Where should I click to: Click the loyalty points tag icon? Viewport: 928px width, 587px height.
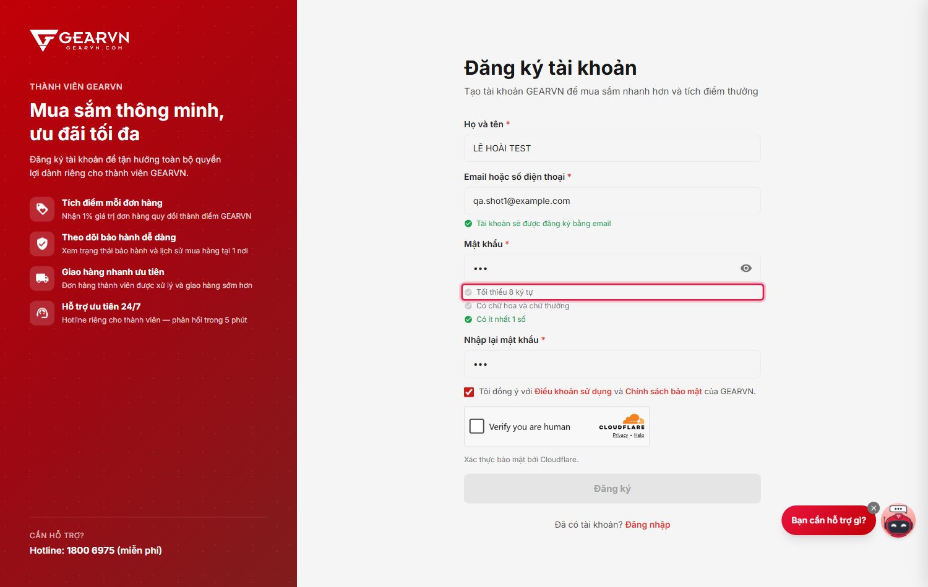[x=42, y=209]
